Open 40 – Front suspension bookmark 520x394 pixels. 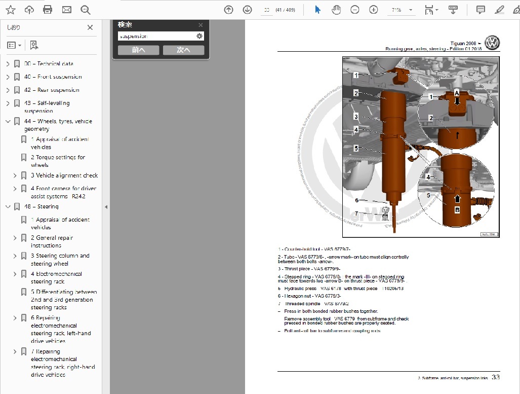[x=53, y=77]
